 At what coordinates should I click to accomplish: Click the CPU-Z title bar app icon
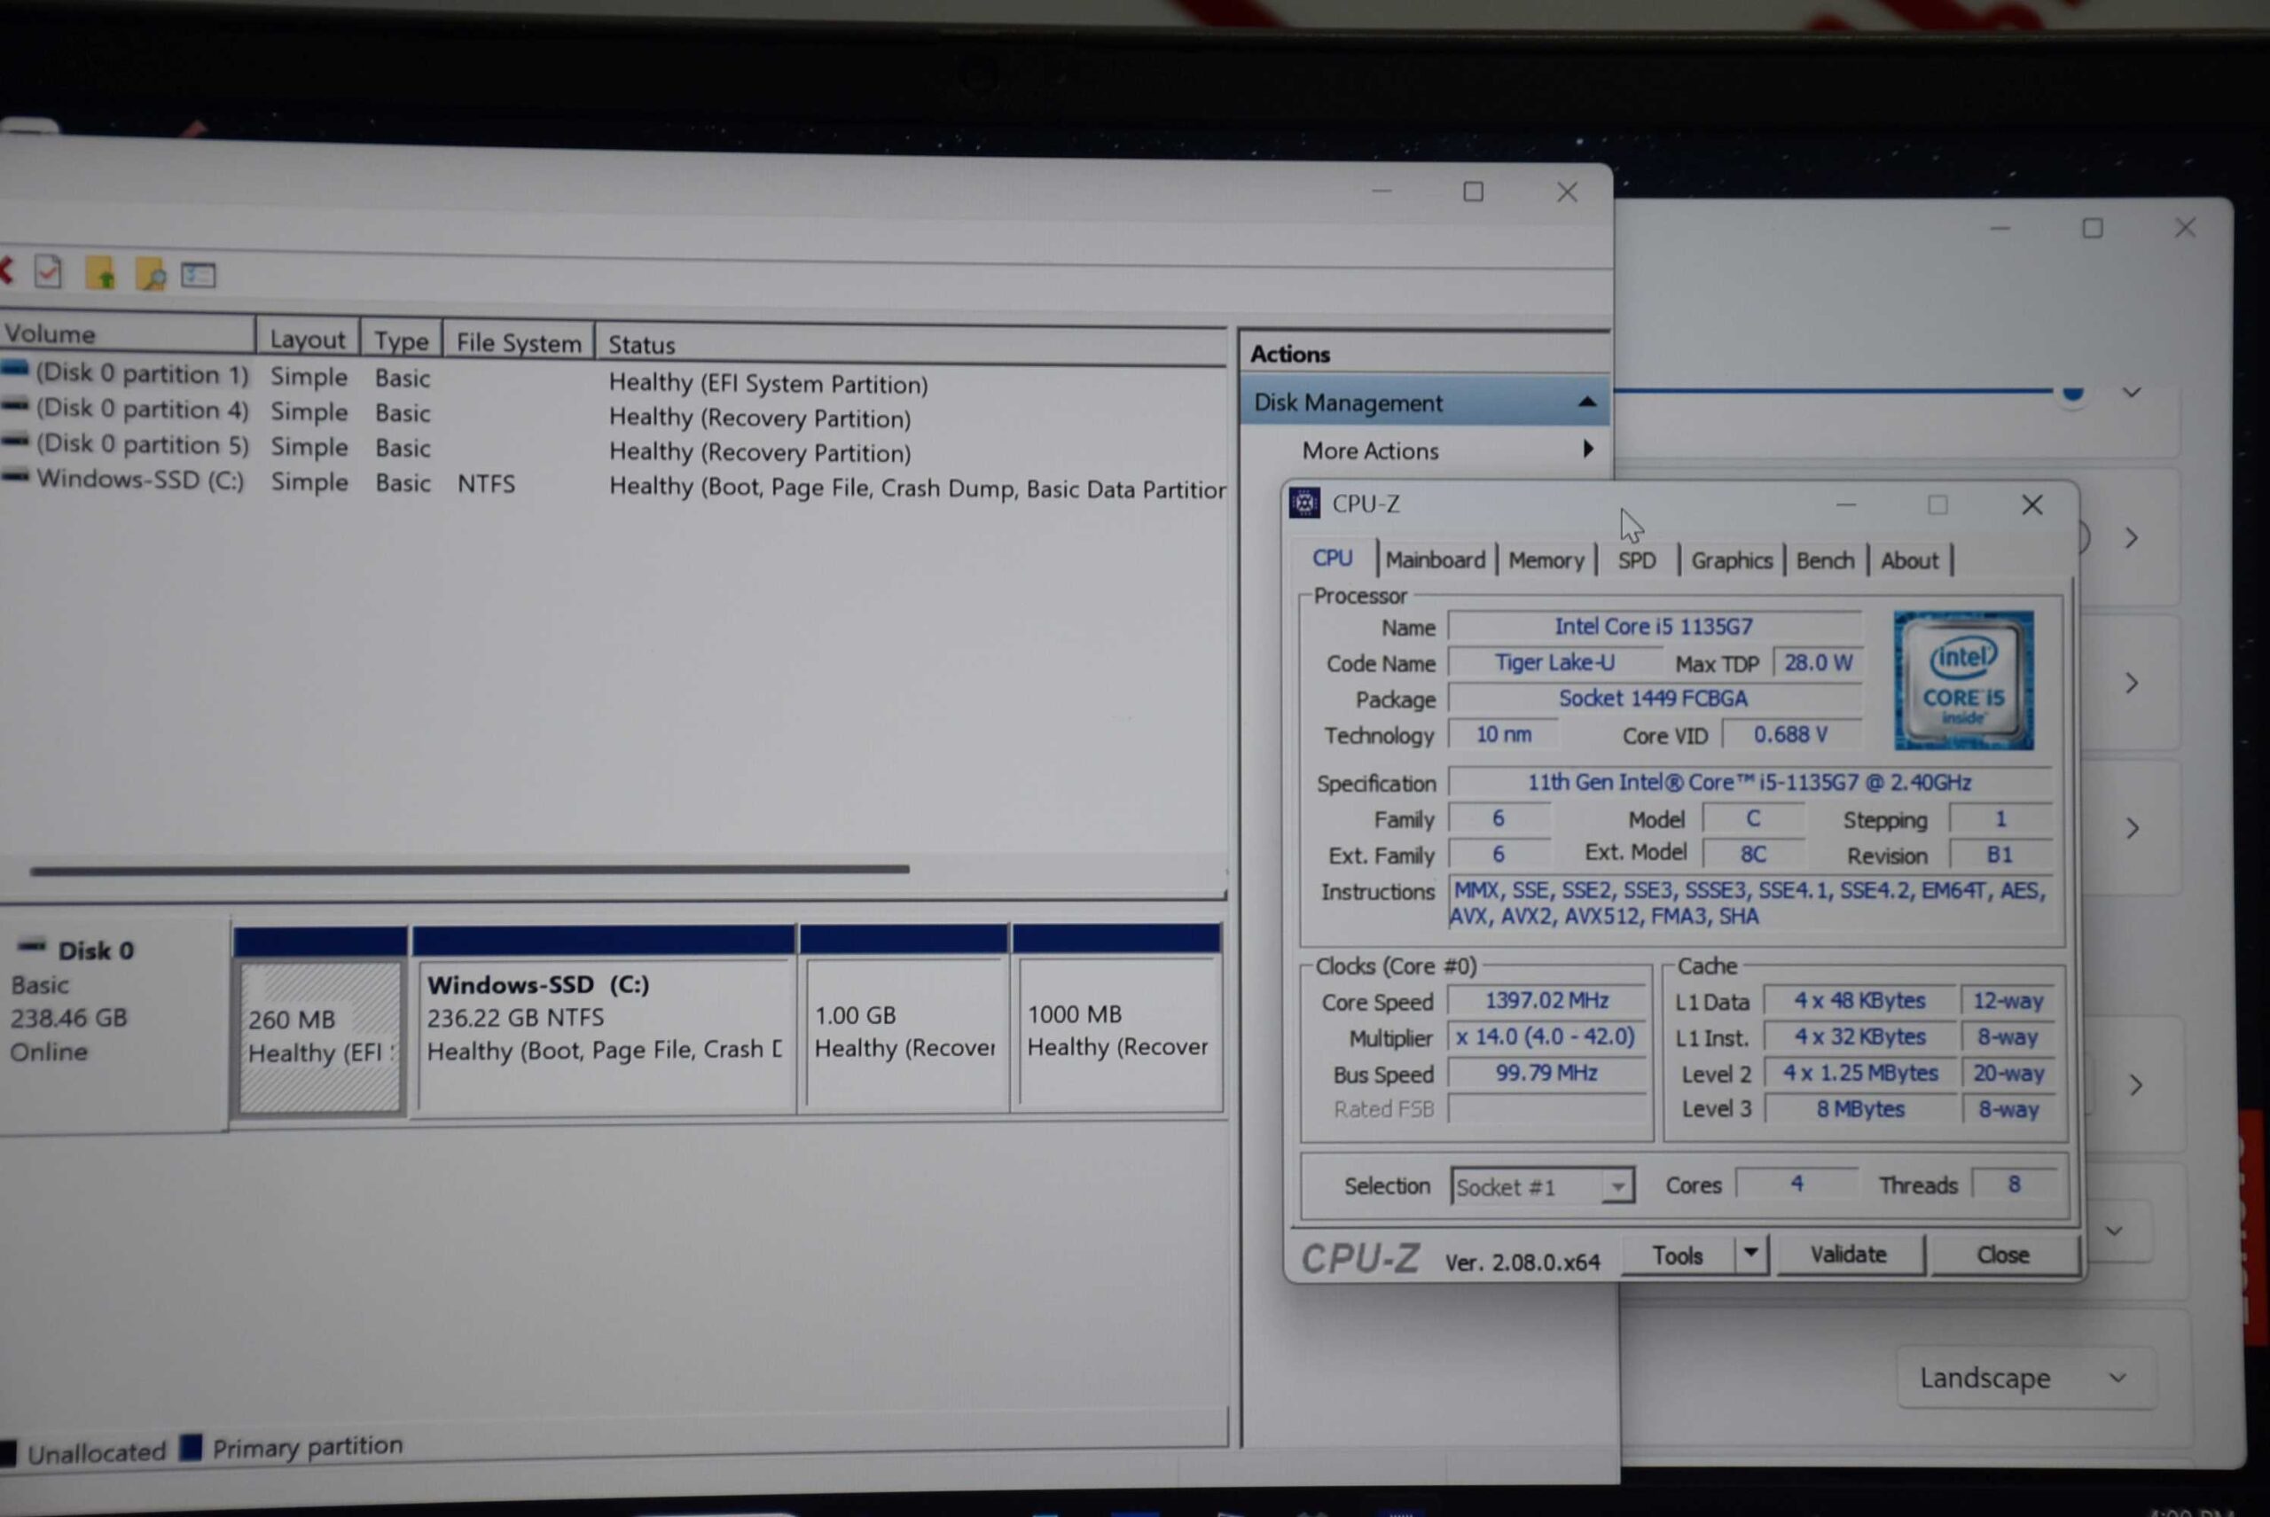tap(1304, 503)
